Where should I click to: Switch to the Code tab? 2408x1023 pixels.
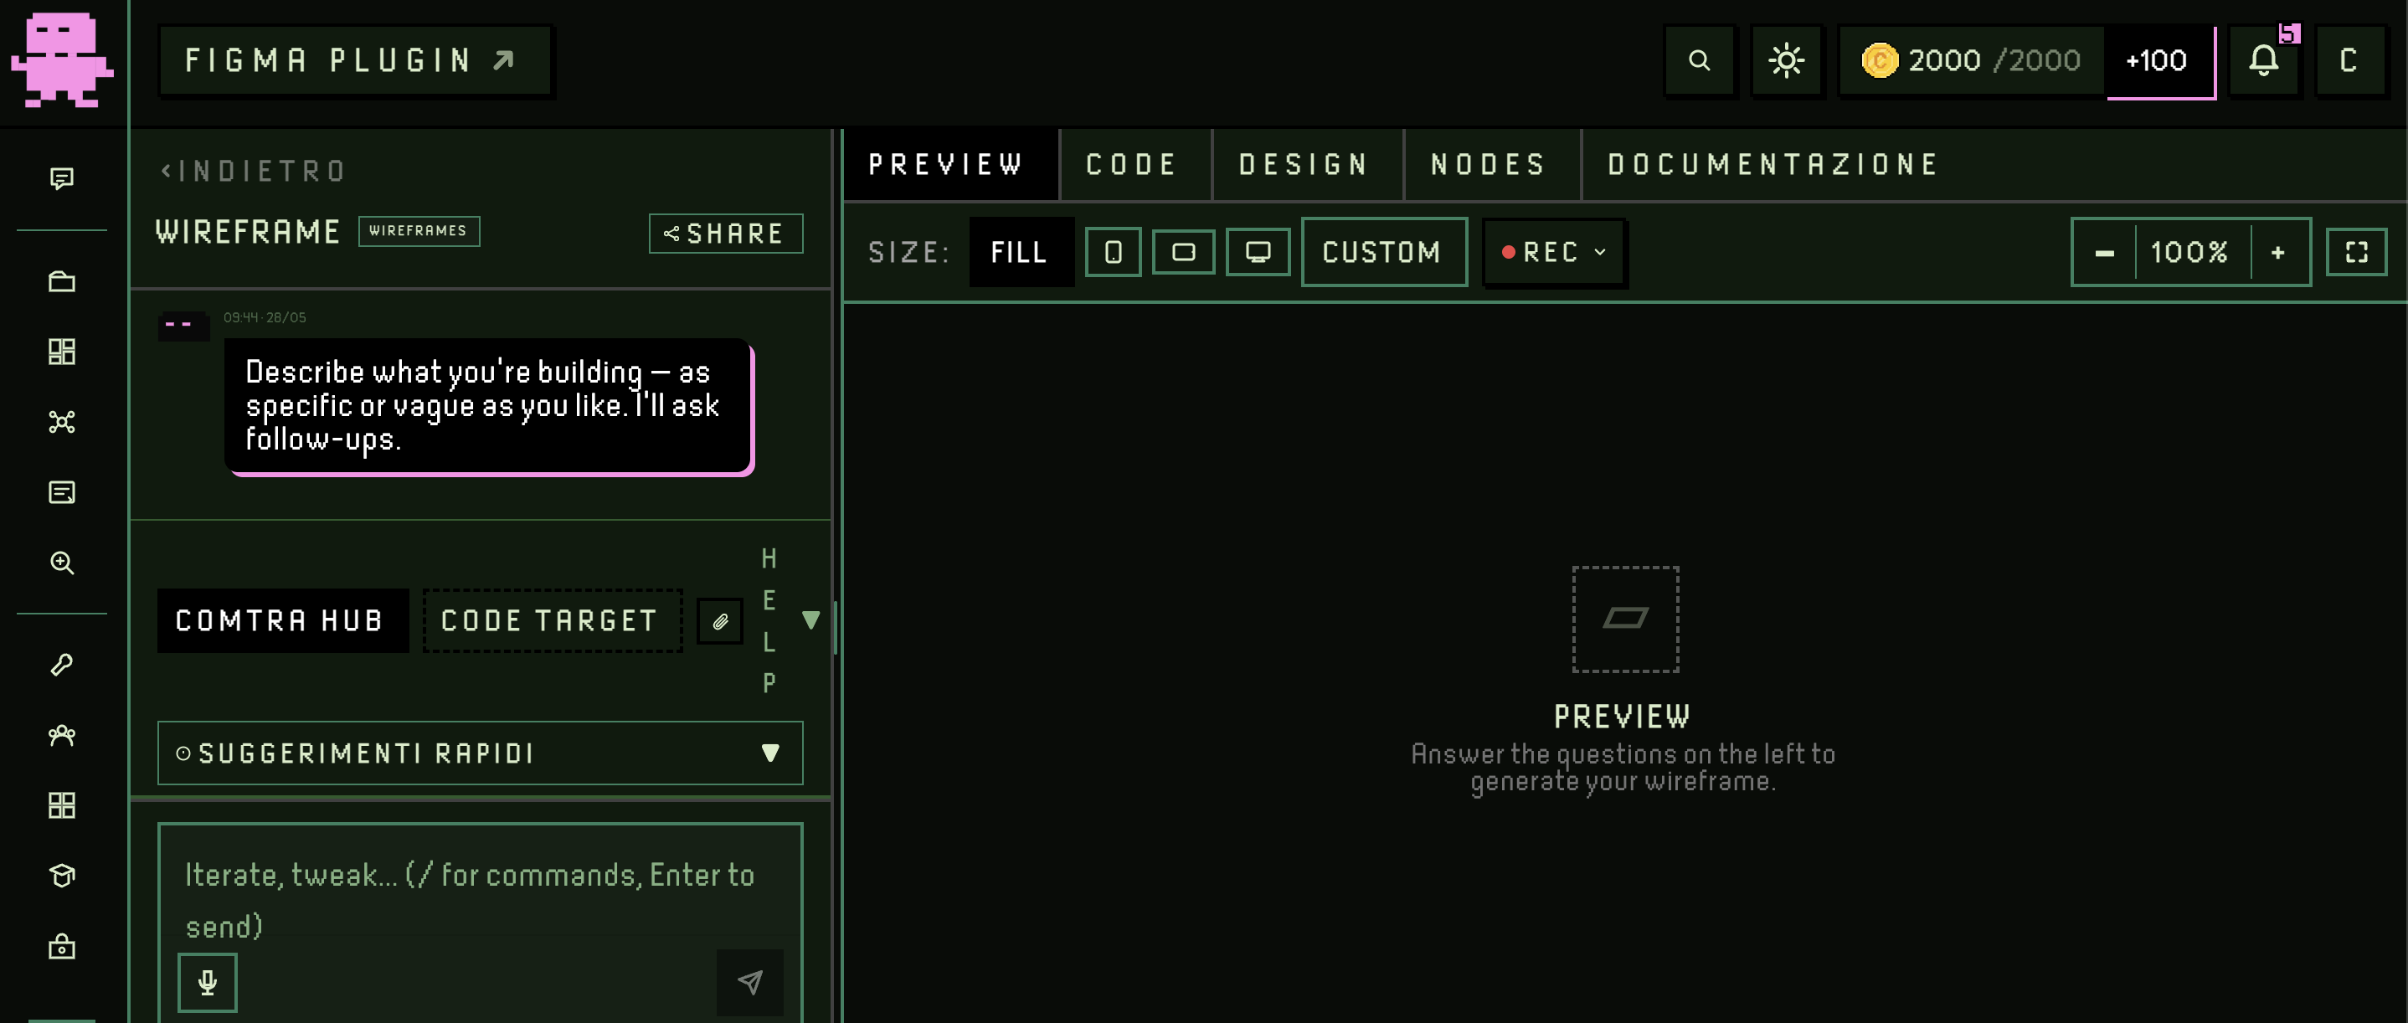(1134, 164)
